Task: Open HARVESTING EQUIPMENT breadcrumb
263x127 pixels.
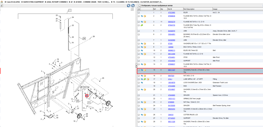Action: point(33,2)
